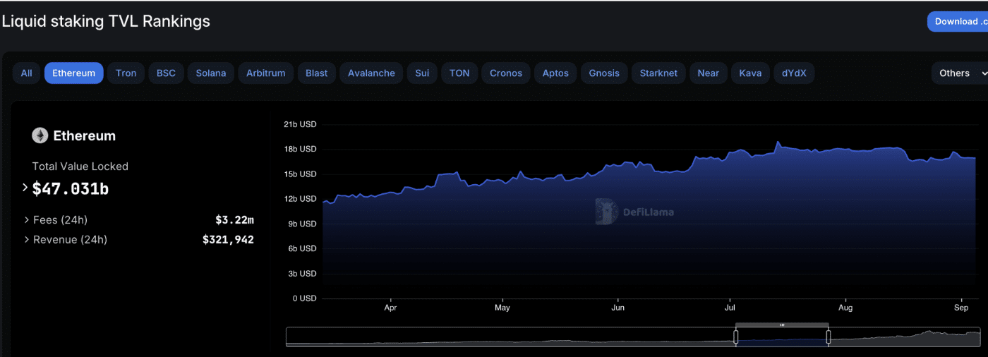This screenshot has height=357, width=988.
Task: Click the Ethereum logo icon
Action: tap(40, 135)
